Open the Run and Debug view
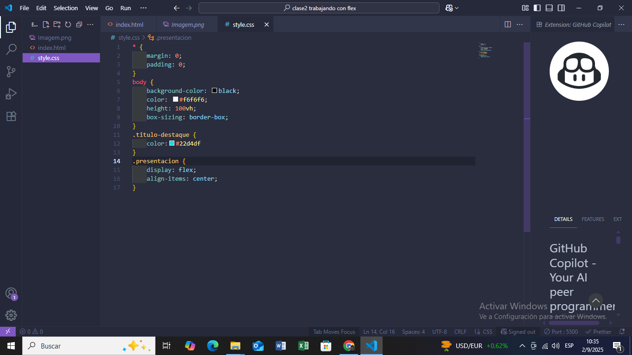This screenshot has height=355, width=632. click(x=11, y=94)
